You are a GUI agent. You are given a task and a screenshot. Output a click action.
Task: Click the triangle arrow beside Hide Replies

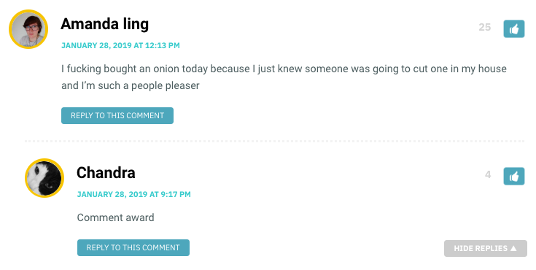[513, 248]
